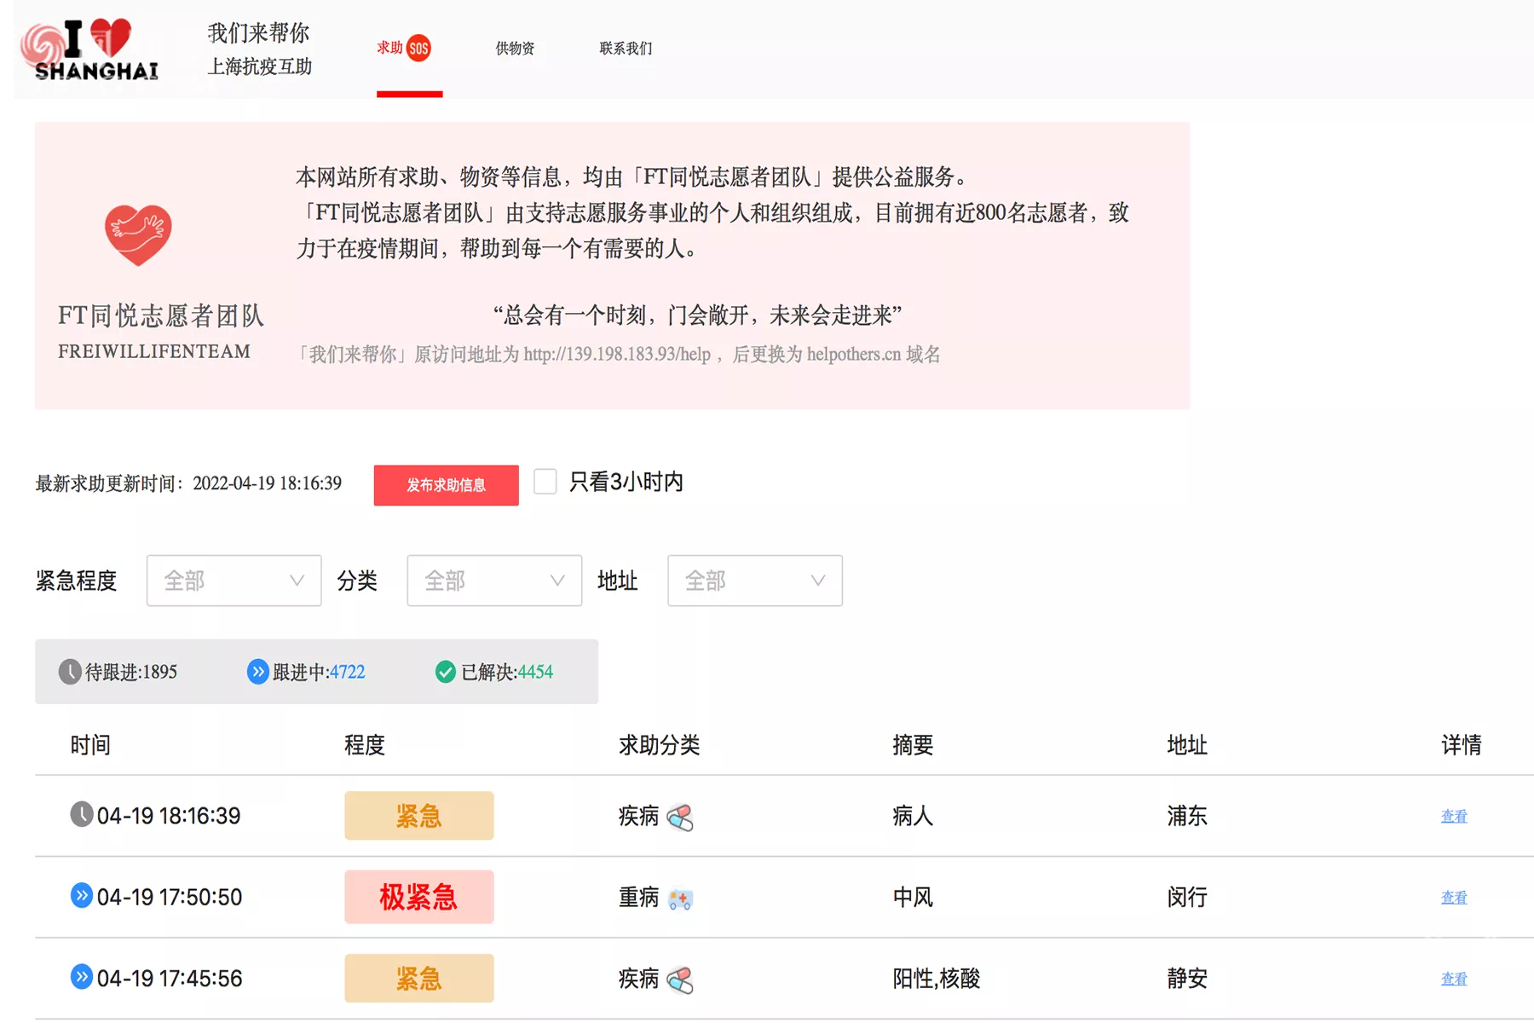
Task: Click the blue arrows icon beside 跟进中
Action: [x=257, y=672]
